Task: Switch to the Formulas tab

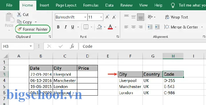Action: click(91, 5)
